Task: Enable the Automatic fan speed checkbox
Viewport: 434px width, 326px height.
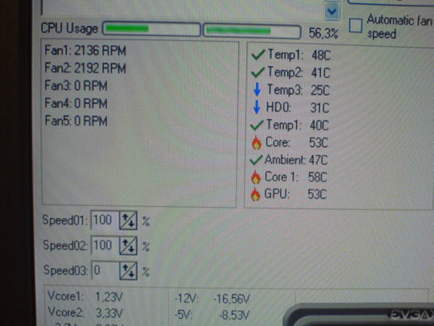Action: click(355, 26)
